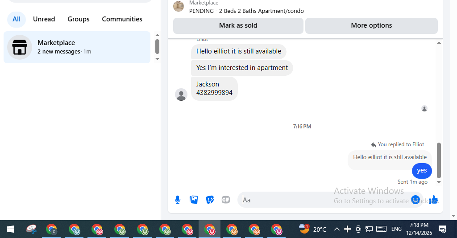457x238 pixels.
Task: Click the 'Hello eilliot it is still available' received message
Action: (x=239, y=52)
